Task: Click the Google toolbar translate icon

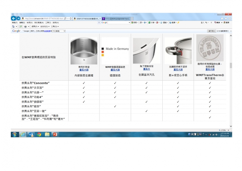Action: coord(170,23)
